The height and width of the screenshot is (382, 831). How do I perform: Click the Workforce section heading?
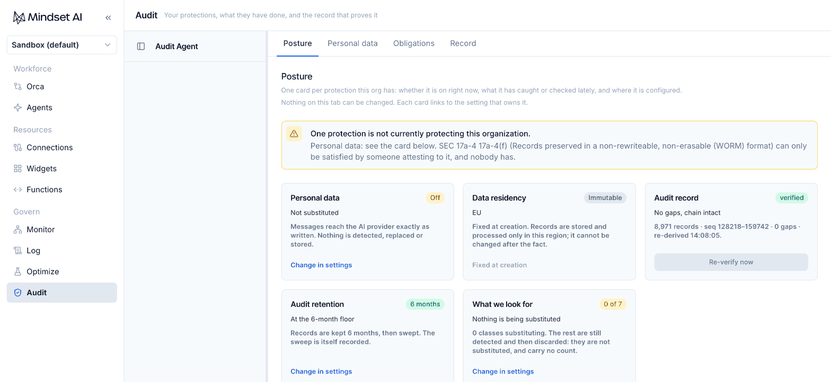(x=32, y=69)
